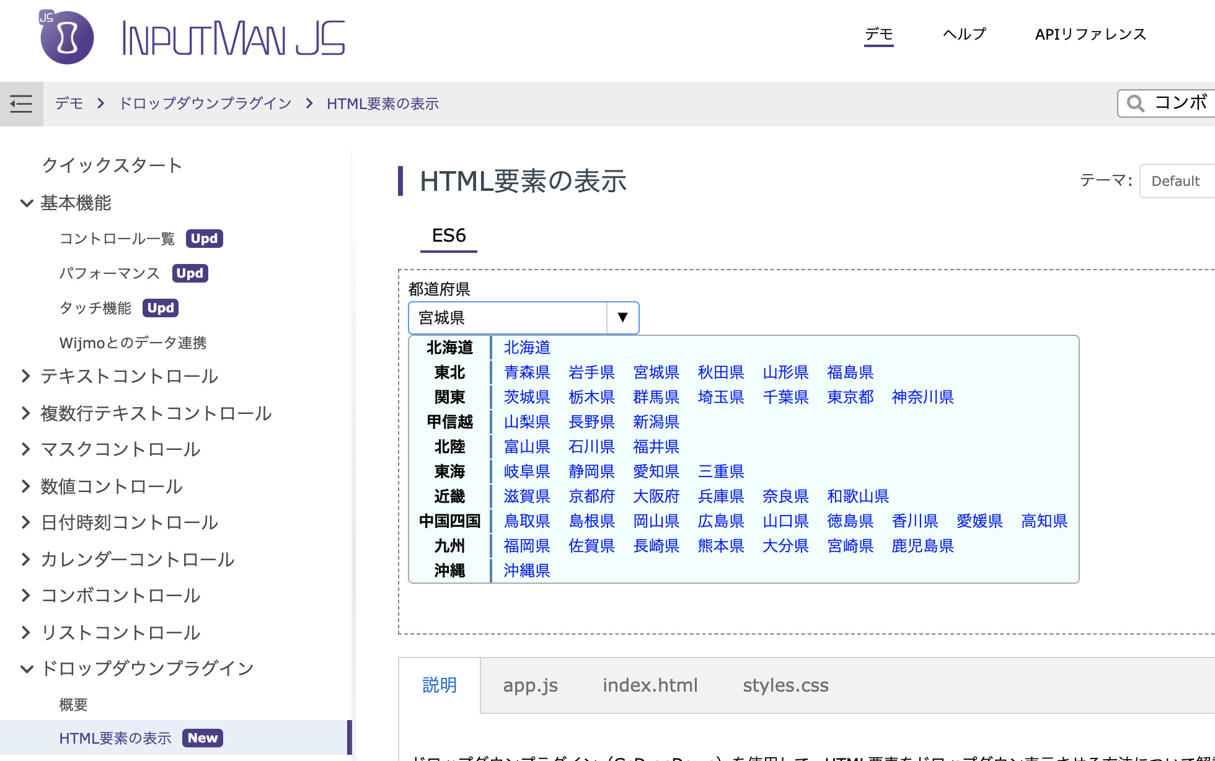Select 沖縄県 from the dropdown
Viewport: 1215px width, 761px height.
pos(527,571)
